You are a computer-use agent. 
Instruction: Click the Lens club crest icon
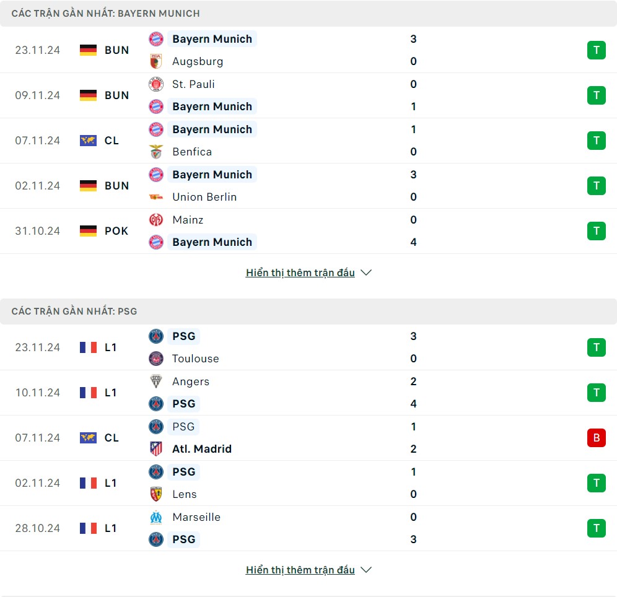pyautogui.click(x=156, y=494)
